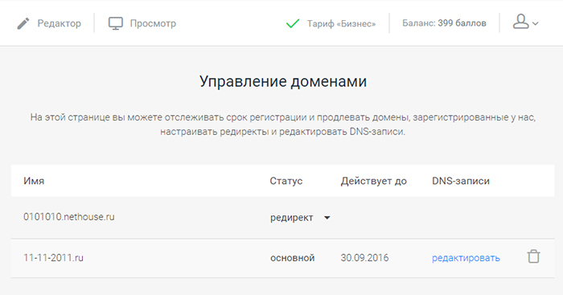
Task: Expand the chevron beside the user avatar
Action: click(x=536, y=24)
